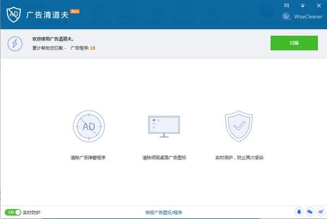Click the AD shield app logo
This screenshot has height=219, width=327.
13,15
